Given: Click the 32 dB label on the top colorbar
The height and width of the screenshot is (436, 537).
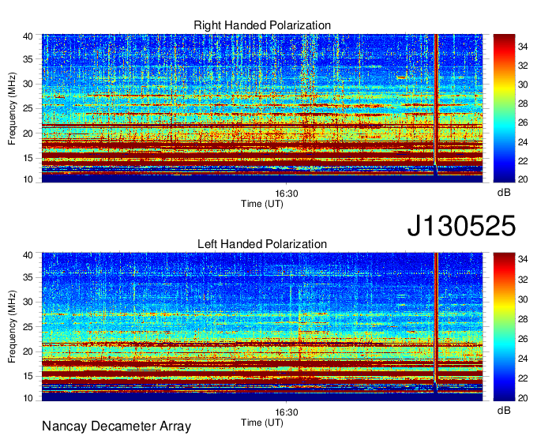Looking at the screenshot, I should (523, 66).
